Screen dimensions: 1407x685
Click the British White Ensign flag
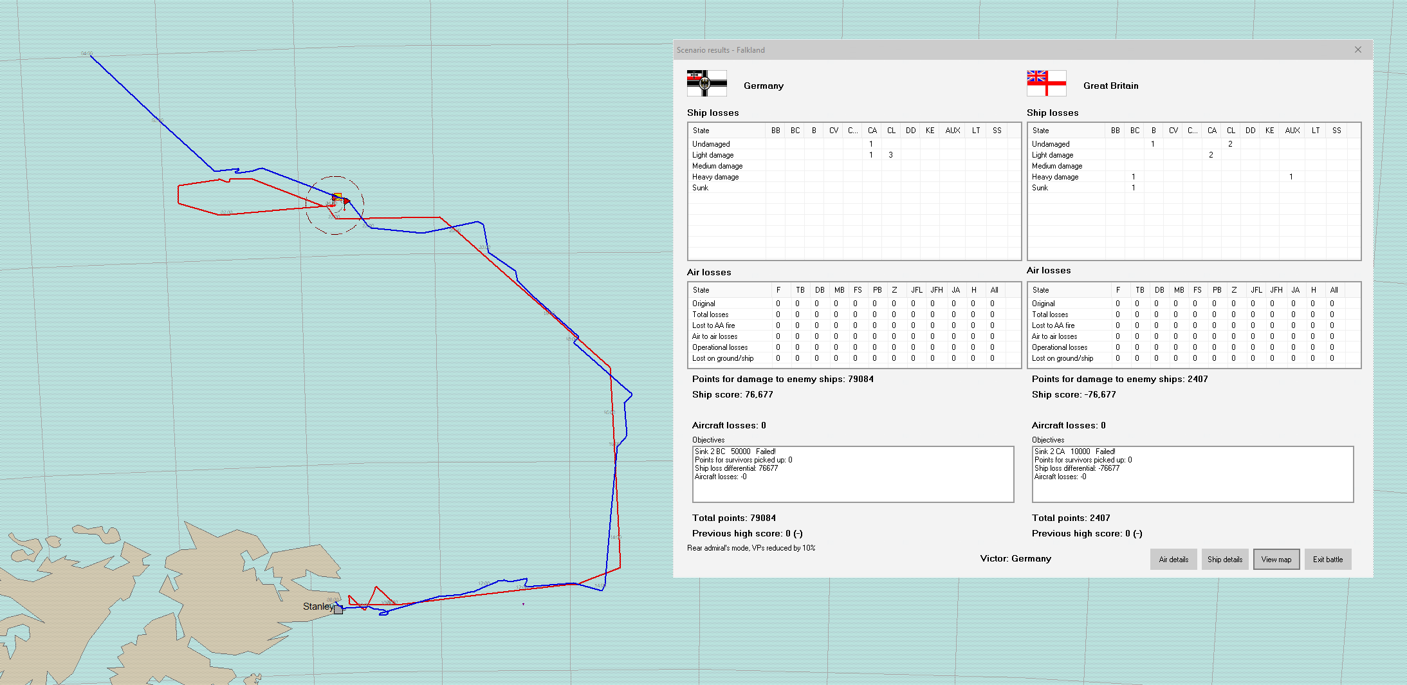click(x=1047, y=84)
